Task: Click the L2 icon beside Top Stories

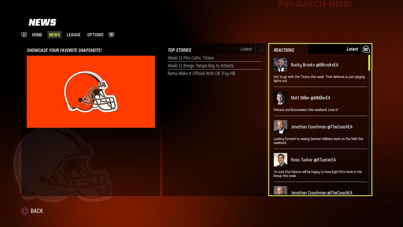Action: click(x=260, y=49)
